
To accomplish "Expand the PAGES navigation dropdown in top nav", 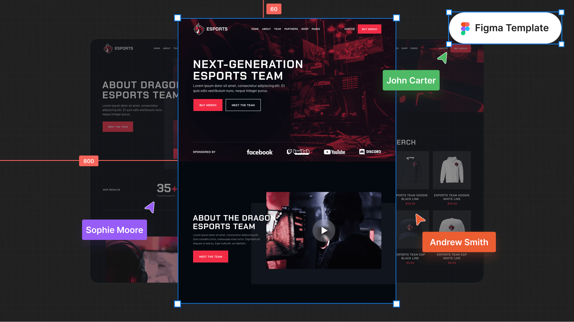I will point(315,29).
